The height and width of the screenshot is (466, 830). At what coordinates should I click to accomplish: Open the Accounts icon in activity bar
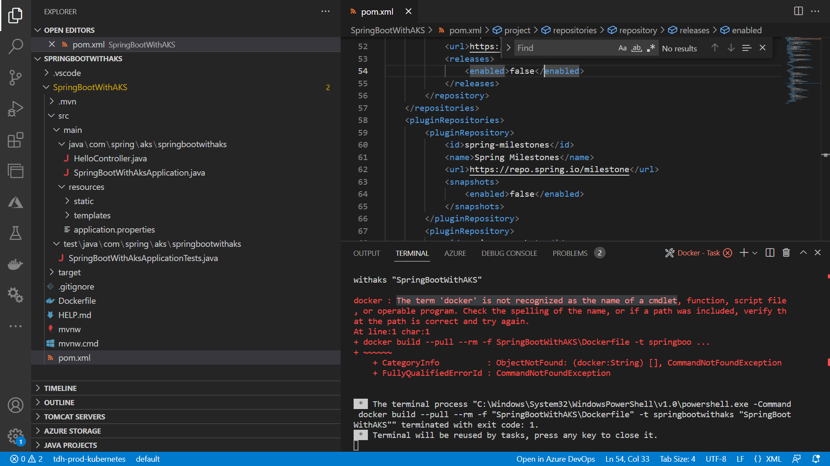click(x=16, y=406)
